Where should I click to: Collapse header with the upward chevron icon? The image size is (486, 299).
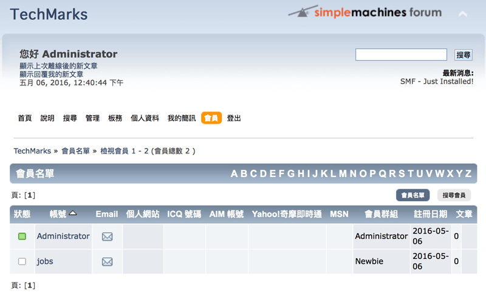click(463, 14)
